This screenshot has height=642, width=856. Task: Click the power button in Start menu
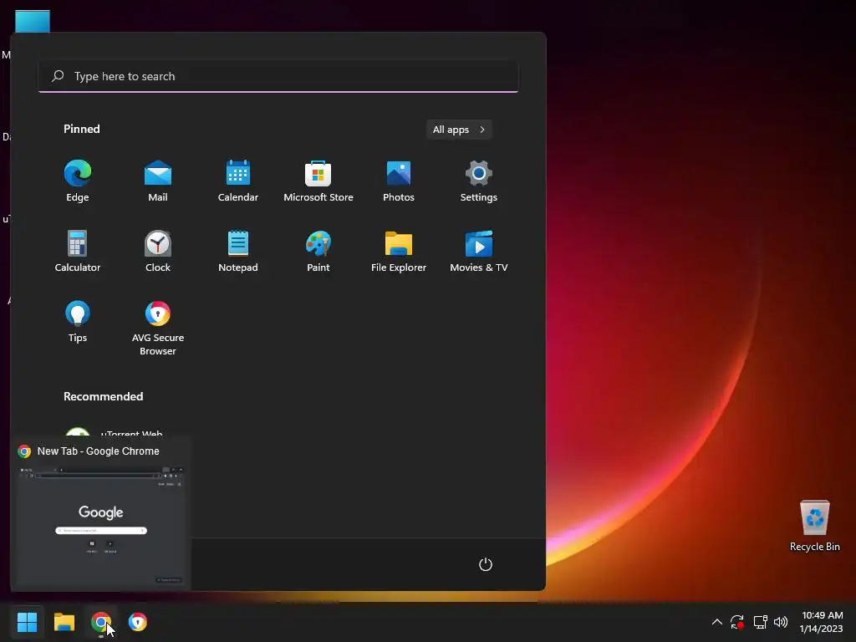[x=486, y=564]
